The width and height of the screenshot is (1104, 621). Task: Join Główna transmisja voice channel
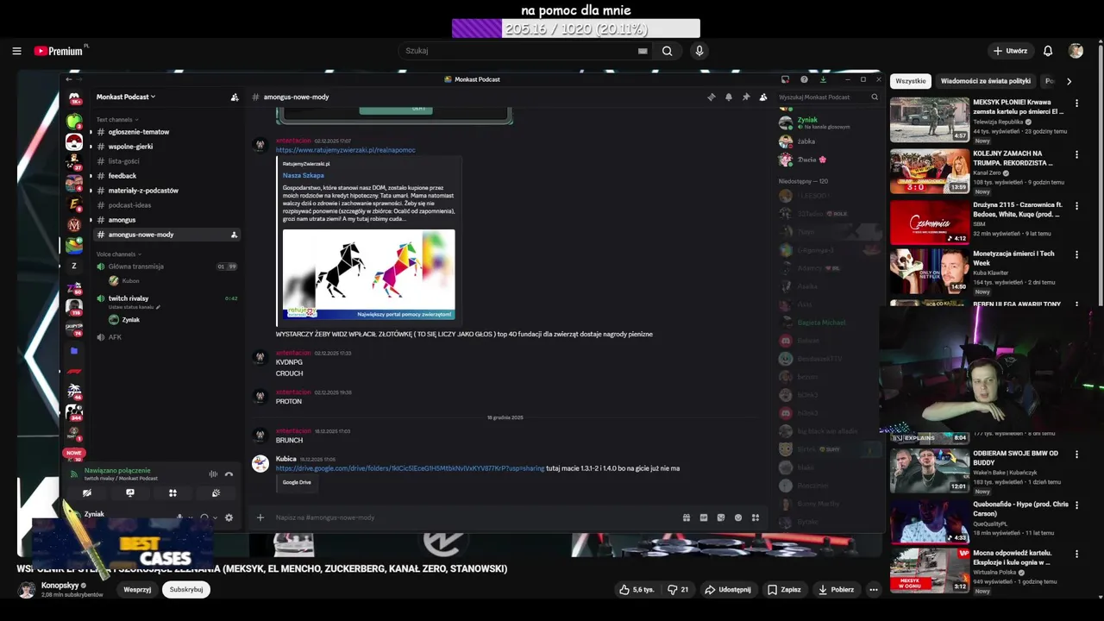click(135, 267)
